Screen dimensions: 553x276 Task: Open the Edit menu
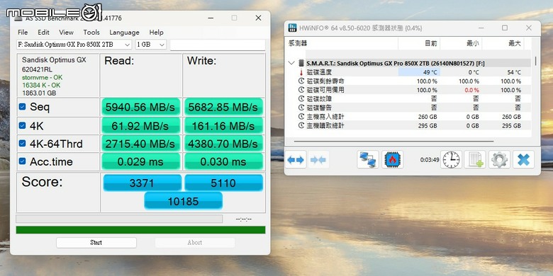(43, 33)
